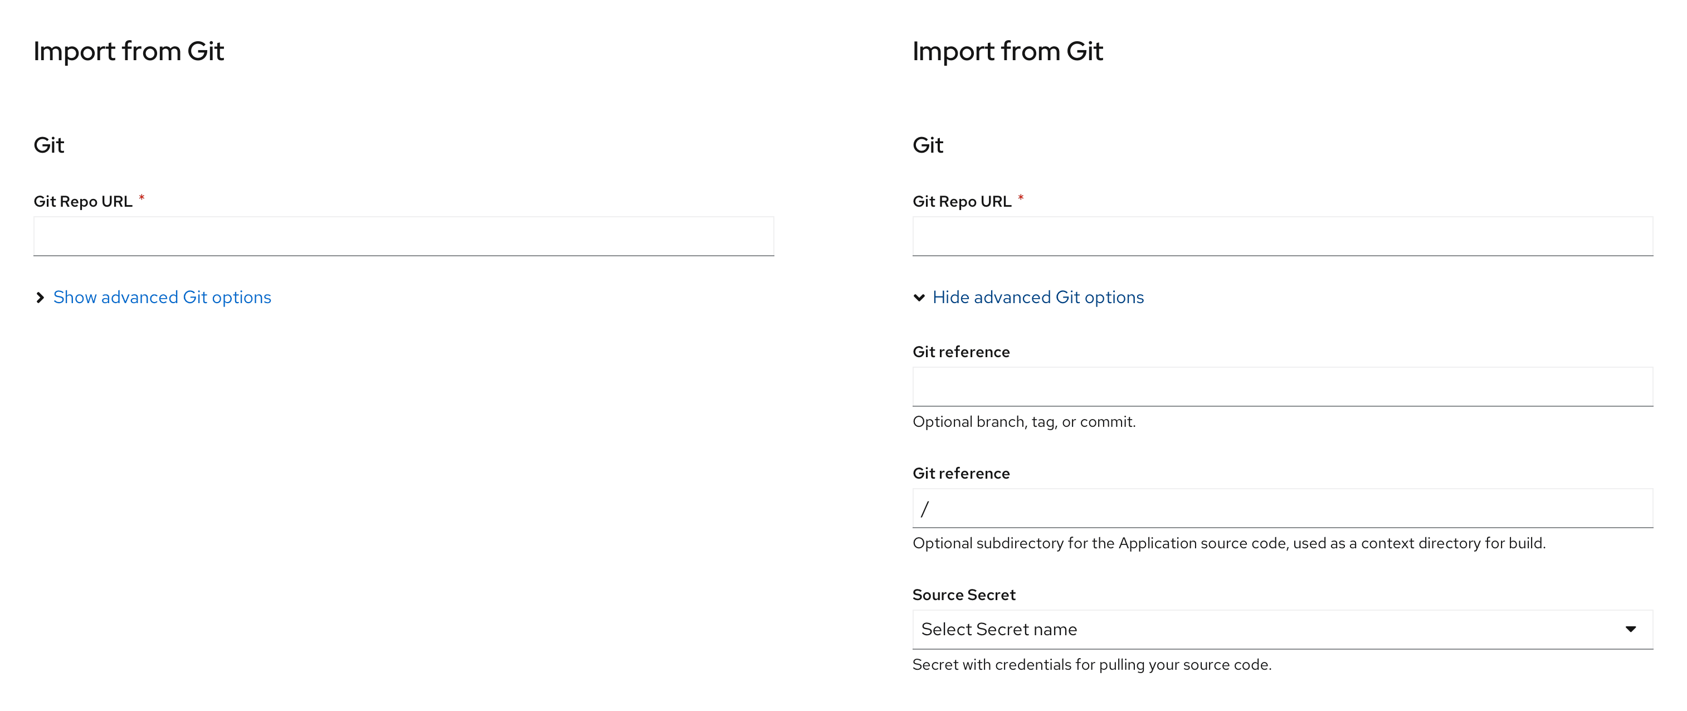Click the "Optional branch, tag, or commit" helper text
1687x711 pixels.
click(x=1023, y=422)
